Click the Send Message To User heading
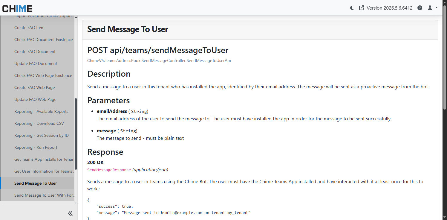The image size is (447, 220). [128, 29]
